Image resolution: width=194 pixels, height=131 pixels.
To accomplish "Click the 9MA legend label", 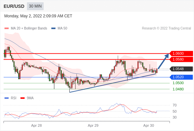I will tap(30, 98).
